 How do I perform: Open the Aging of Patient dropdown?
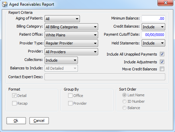[62, 19]
